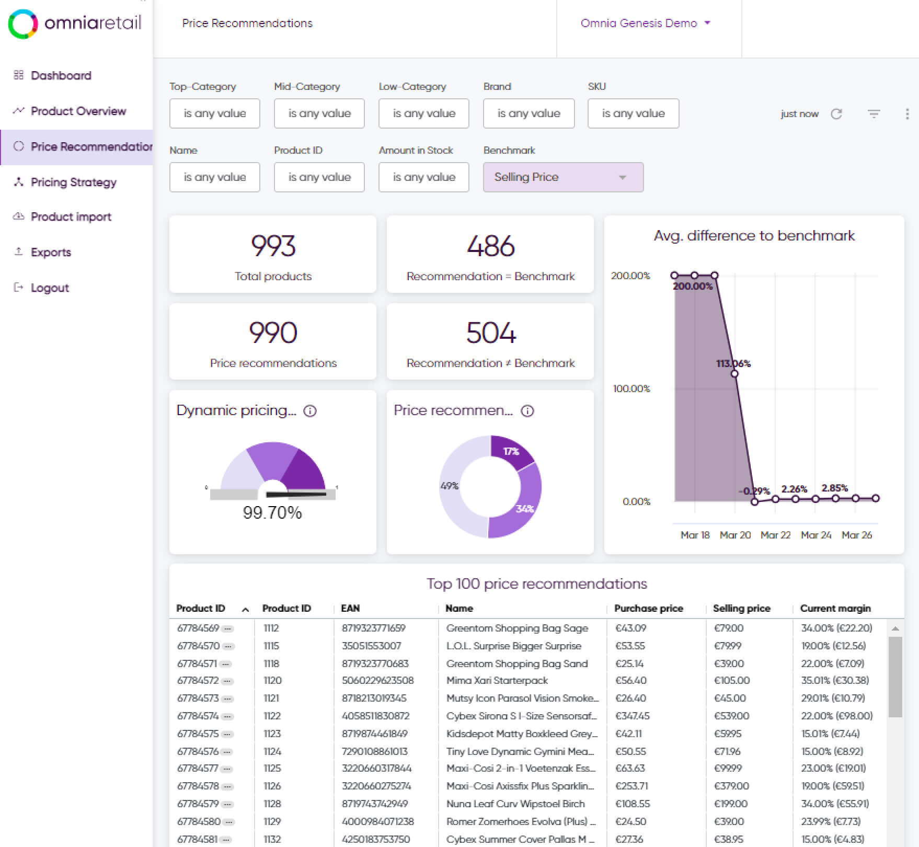Image resolution: width=919 pixels, height=847 pixels.
Task: Show info for Dynamic pricing tile
Action: [x=310, y=411]
